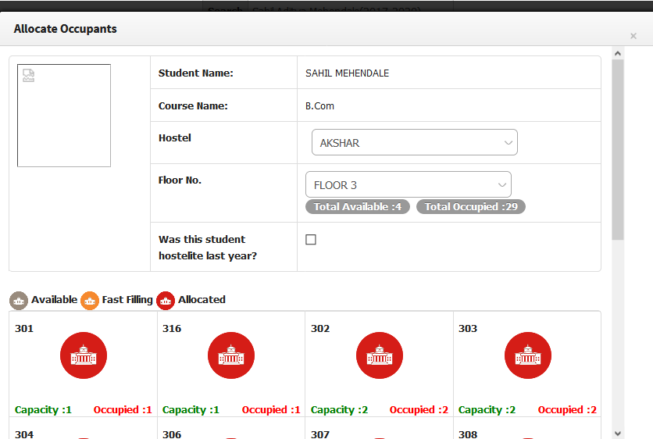
Task: Click room number 303 label
Action: 468,329
